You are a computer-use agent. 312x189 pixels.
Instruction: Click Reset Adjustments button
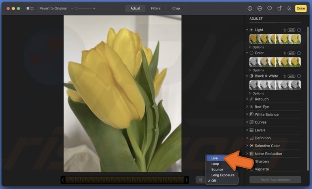coord(275,180)
